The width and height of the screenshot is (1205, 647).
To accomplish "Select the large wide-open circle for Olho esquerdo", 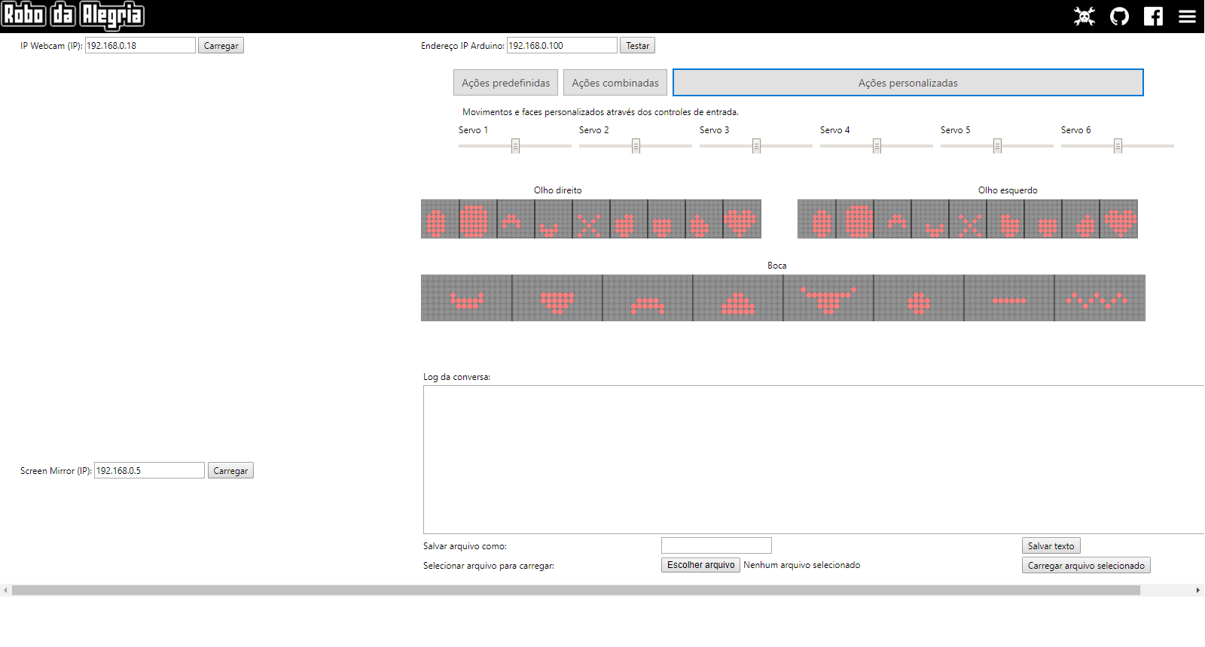I will click(855, 219).
